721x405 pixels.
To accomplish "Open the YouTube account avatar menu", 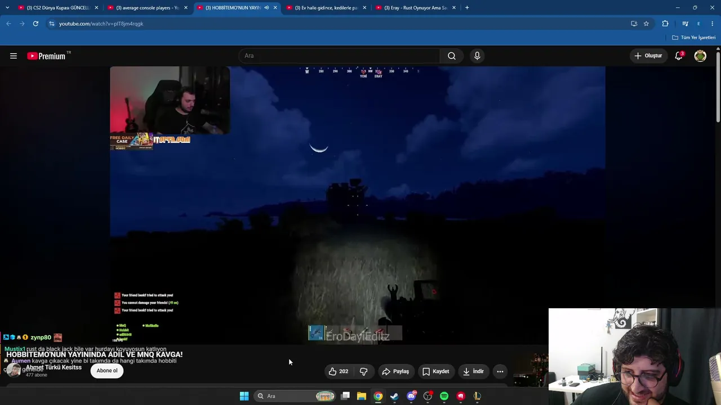I will 700,56.
